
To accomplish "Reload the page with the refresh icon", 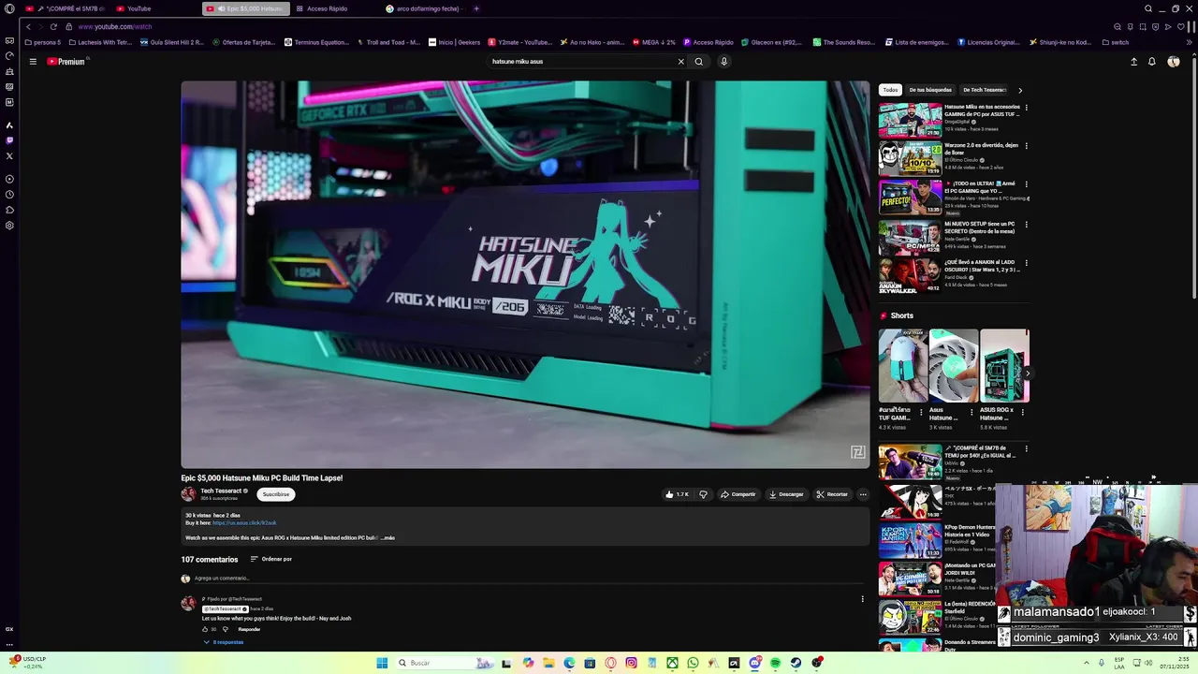I will click(53, 26).
